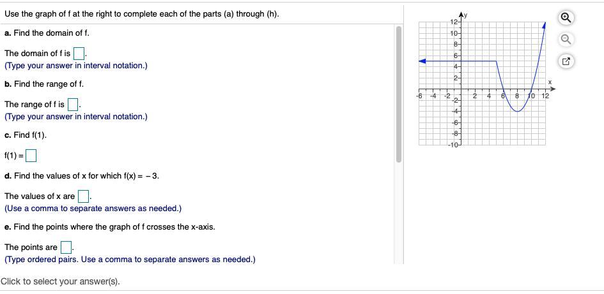Click the part b "Find the range of f" prompt
This screenshot has height=294, width=604.
[44, 84]
